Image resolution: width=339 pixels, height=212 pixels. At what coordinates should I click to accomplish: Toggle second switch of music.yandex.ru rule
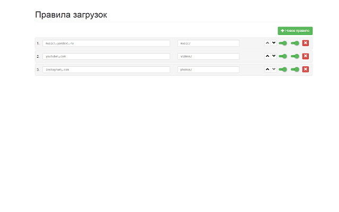click(x=295, y=43)
